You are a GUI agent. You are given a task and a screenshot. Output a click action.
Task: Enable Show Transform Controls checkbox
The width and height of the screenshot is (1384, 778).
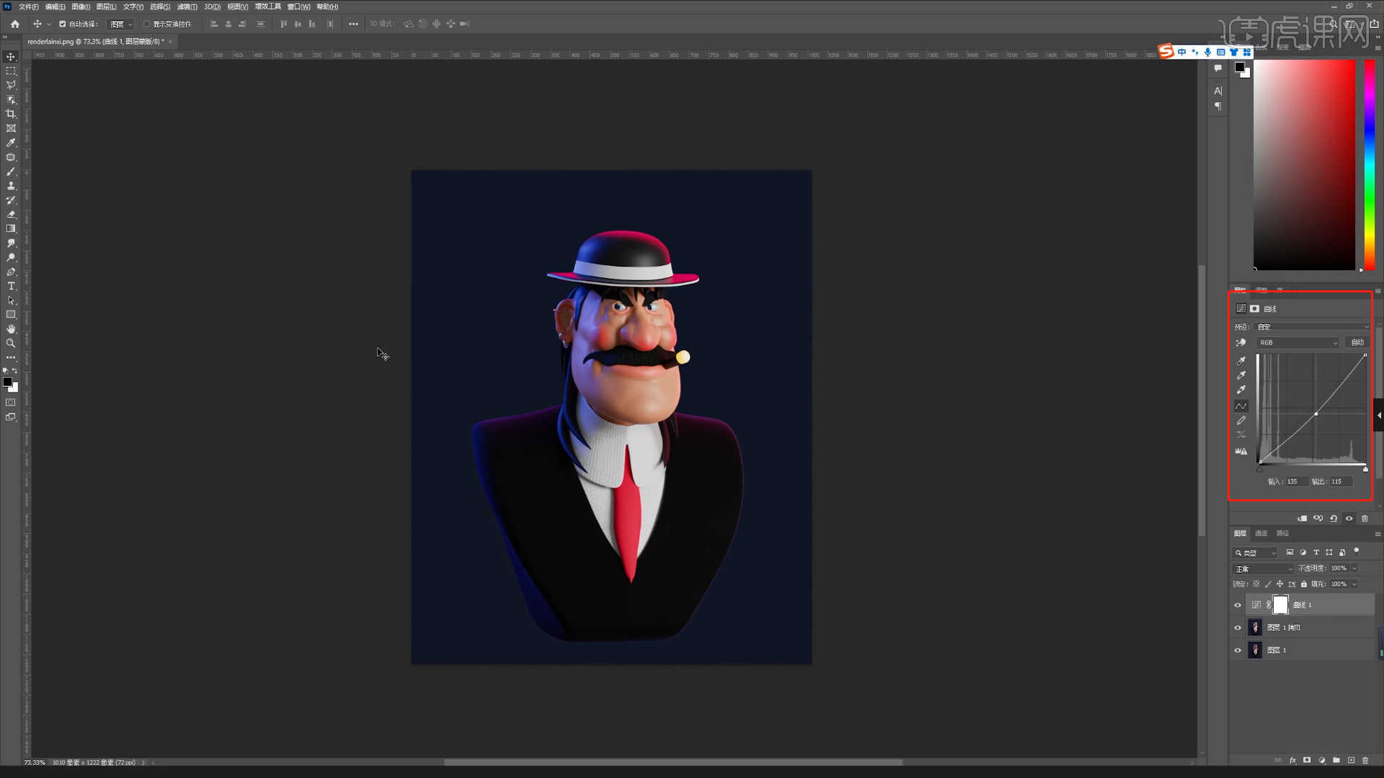point(146,24)
